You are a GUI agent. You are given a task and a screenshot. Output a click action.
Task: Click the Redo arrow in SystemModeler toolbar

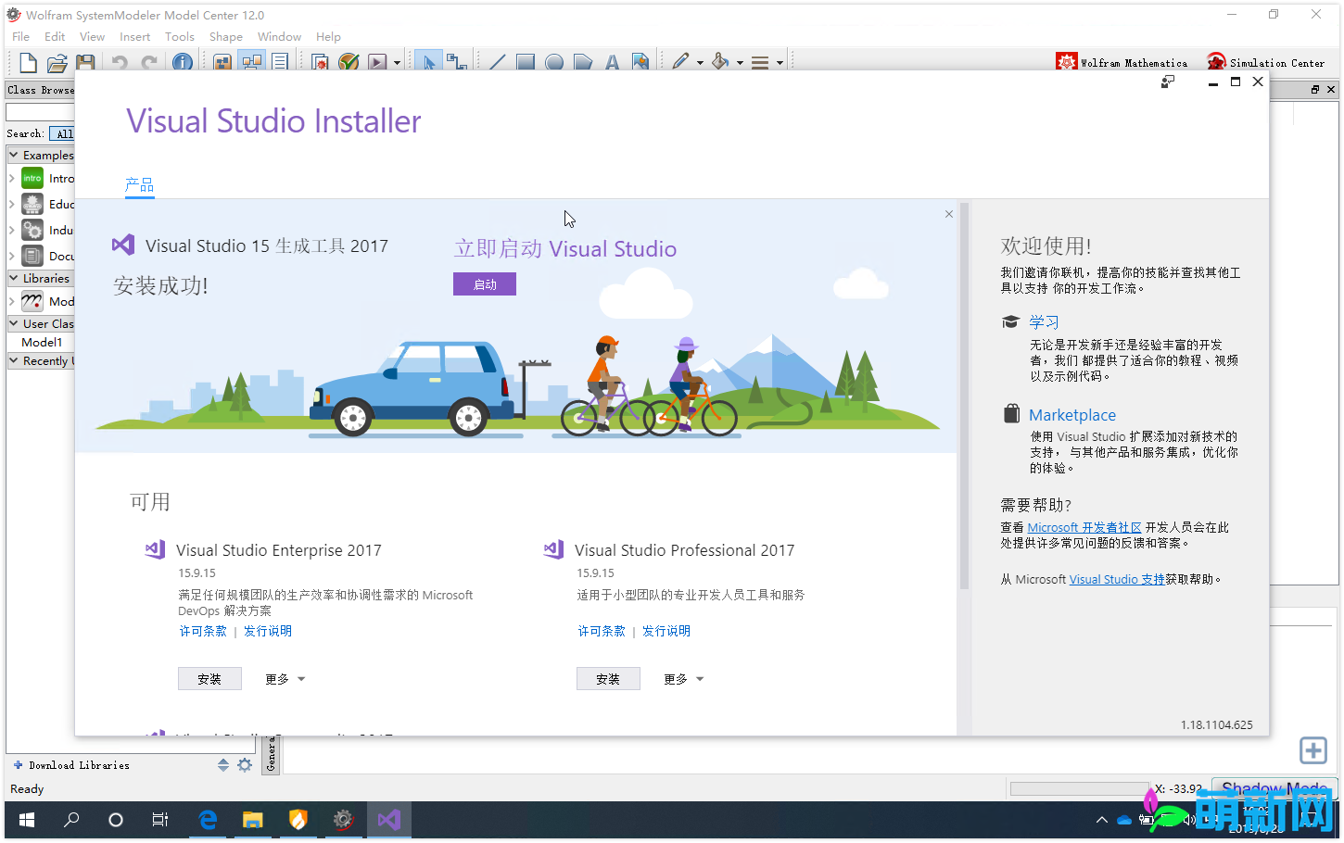149,62
